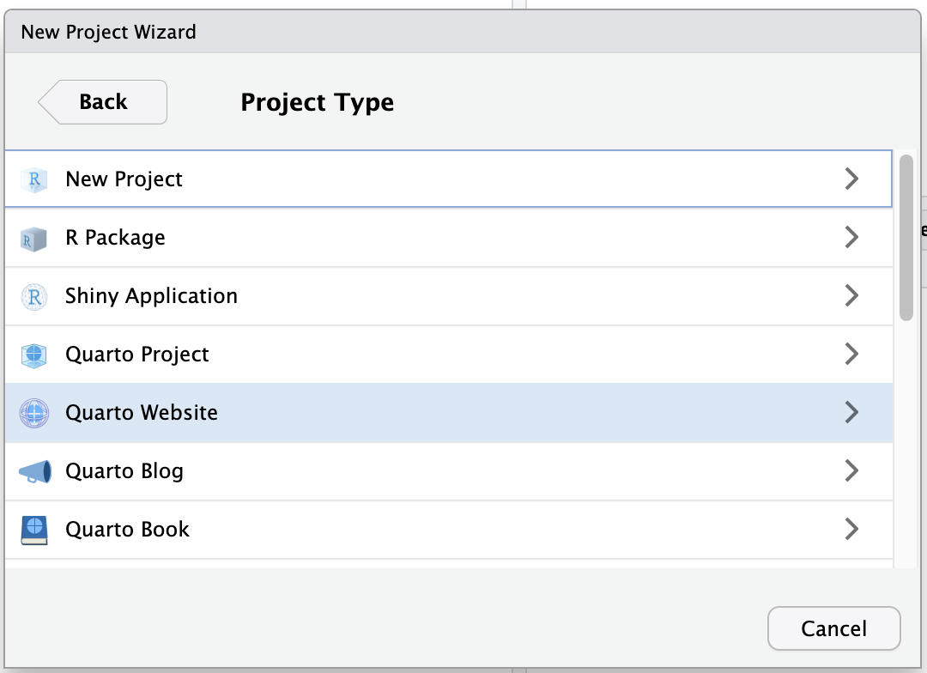Screen dimensions: 927x673
Task: Click the Quarto Book icon
Action: pos(33,530)
